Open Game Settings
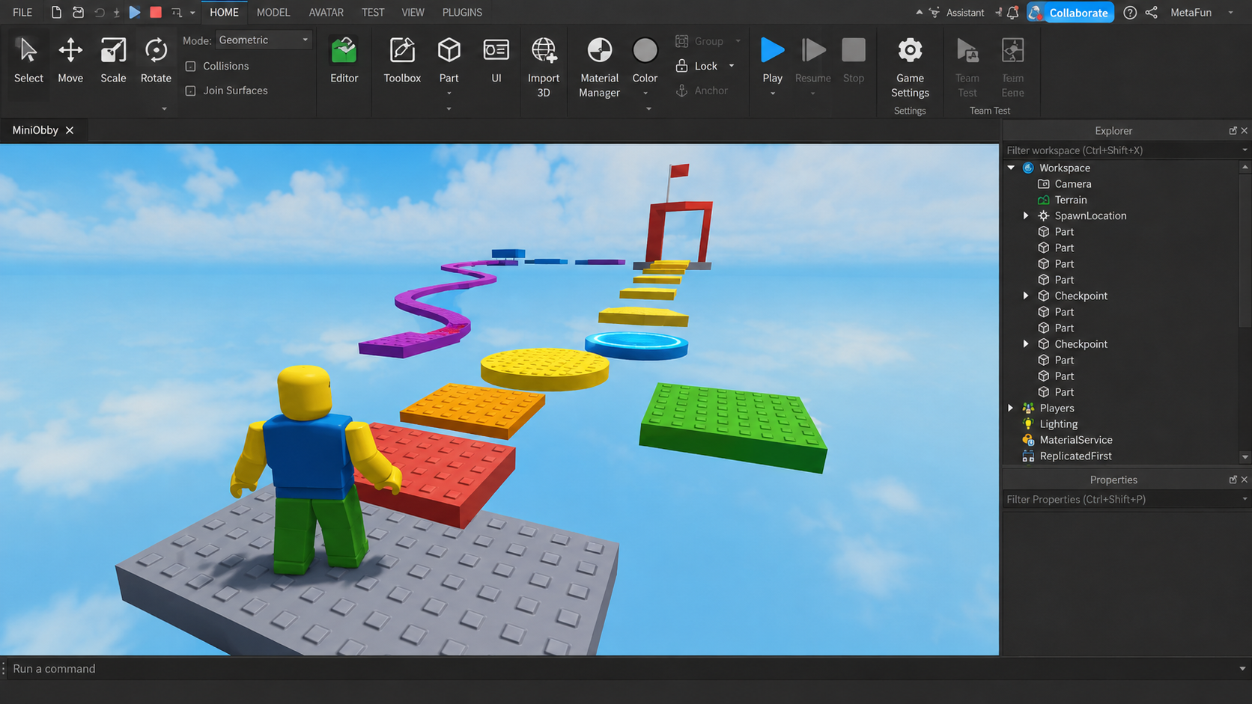 point(910,68)
